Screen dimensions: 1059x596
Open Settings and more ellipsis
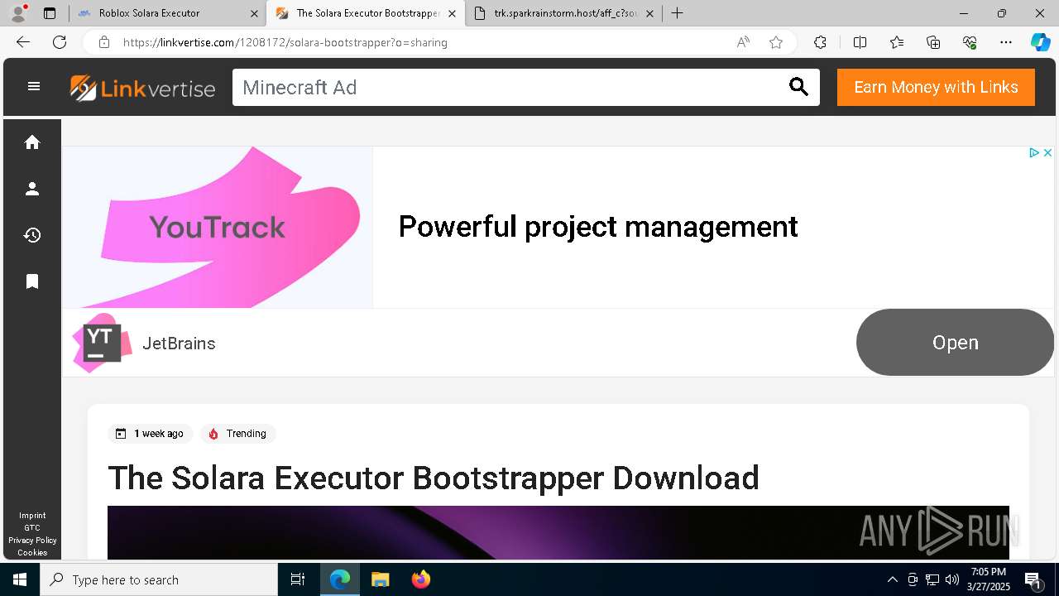click(x=1006, y=42)
